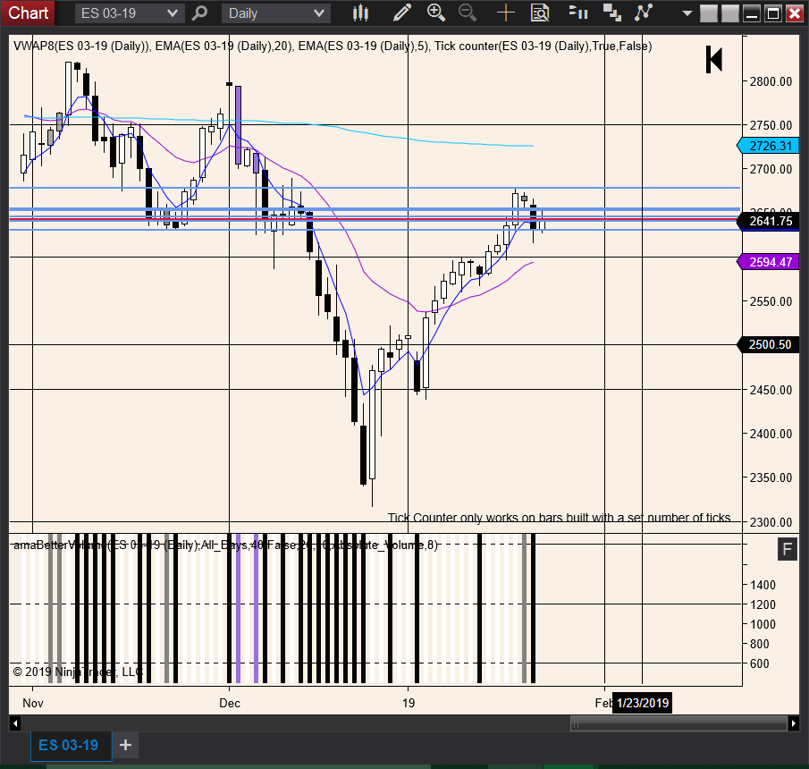Click the second gray link button
809x769 pixels.
[730, 13]
